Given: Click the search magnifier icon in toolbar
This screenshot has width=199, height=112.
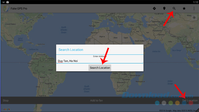Looking at the screenshot, I should (x=174, y=8).
